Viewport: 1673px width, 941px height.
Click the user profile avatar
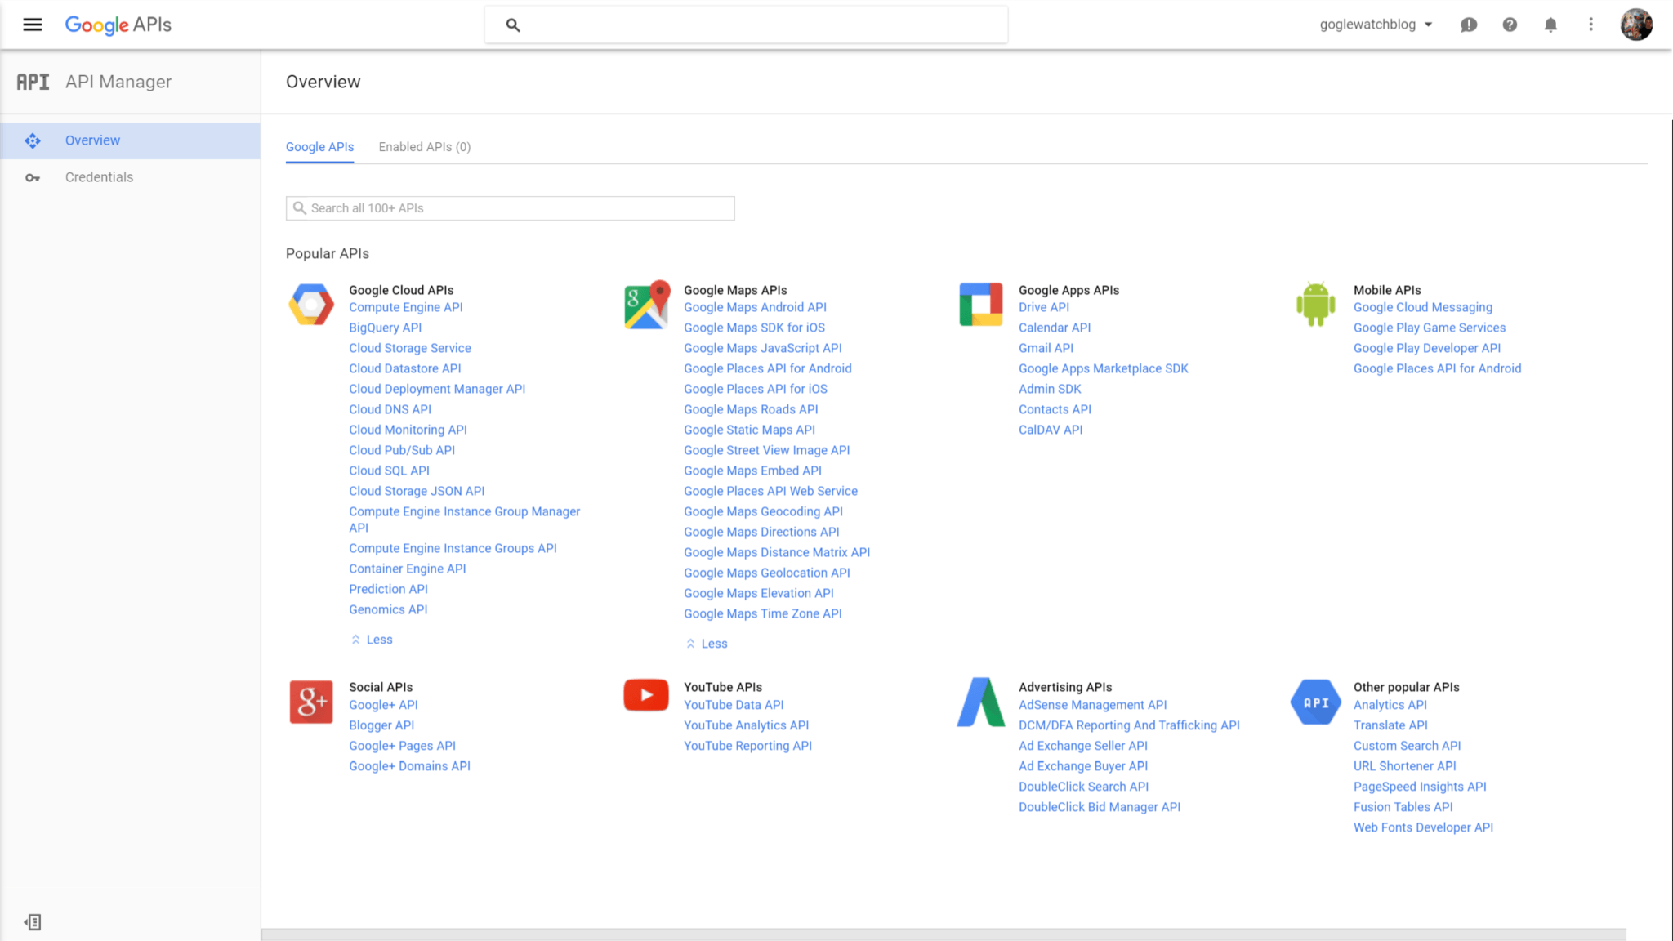(x=1636, y=25)
